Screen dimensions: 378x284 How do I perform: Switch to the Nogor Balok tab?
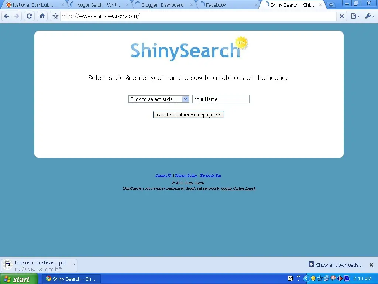pyautogui.click(x=99, y=5)
